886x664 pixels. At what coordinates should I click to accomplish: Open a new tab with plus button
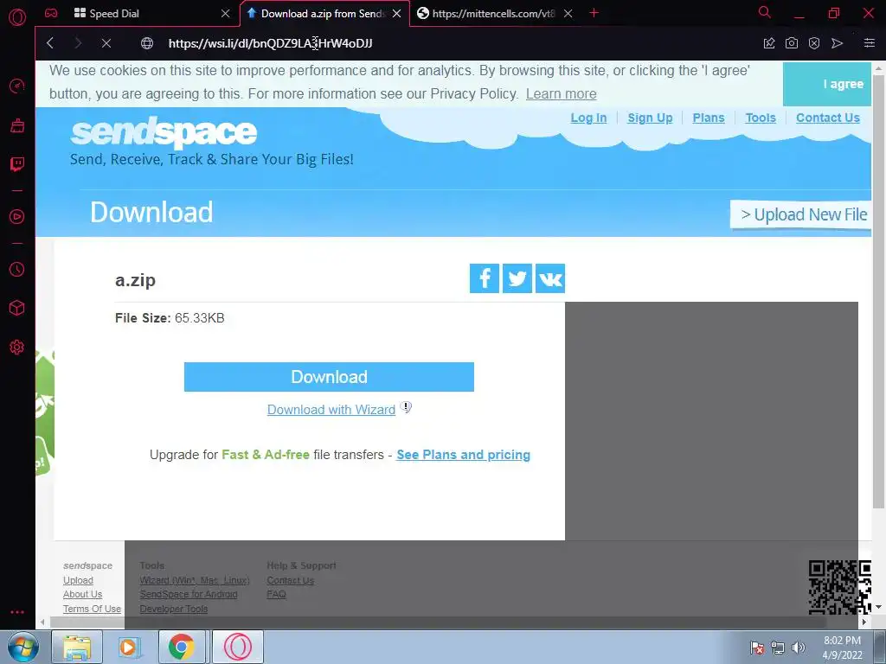(x=594, y=13)
